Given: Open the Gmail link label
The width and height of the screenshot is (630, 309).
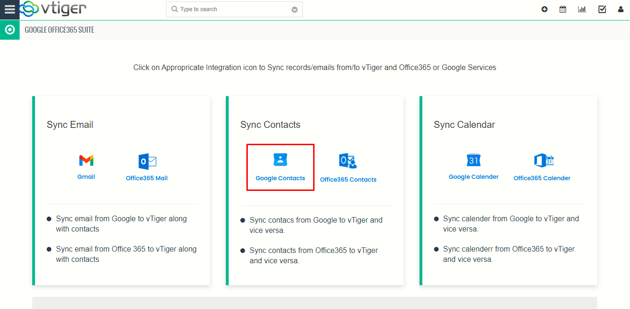Looking at the screenshot, I should tap(86, 177).
